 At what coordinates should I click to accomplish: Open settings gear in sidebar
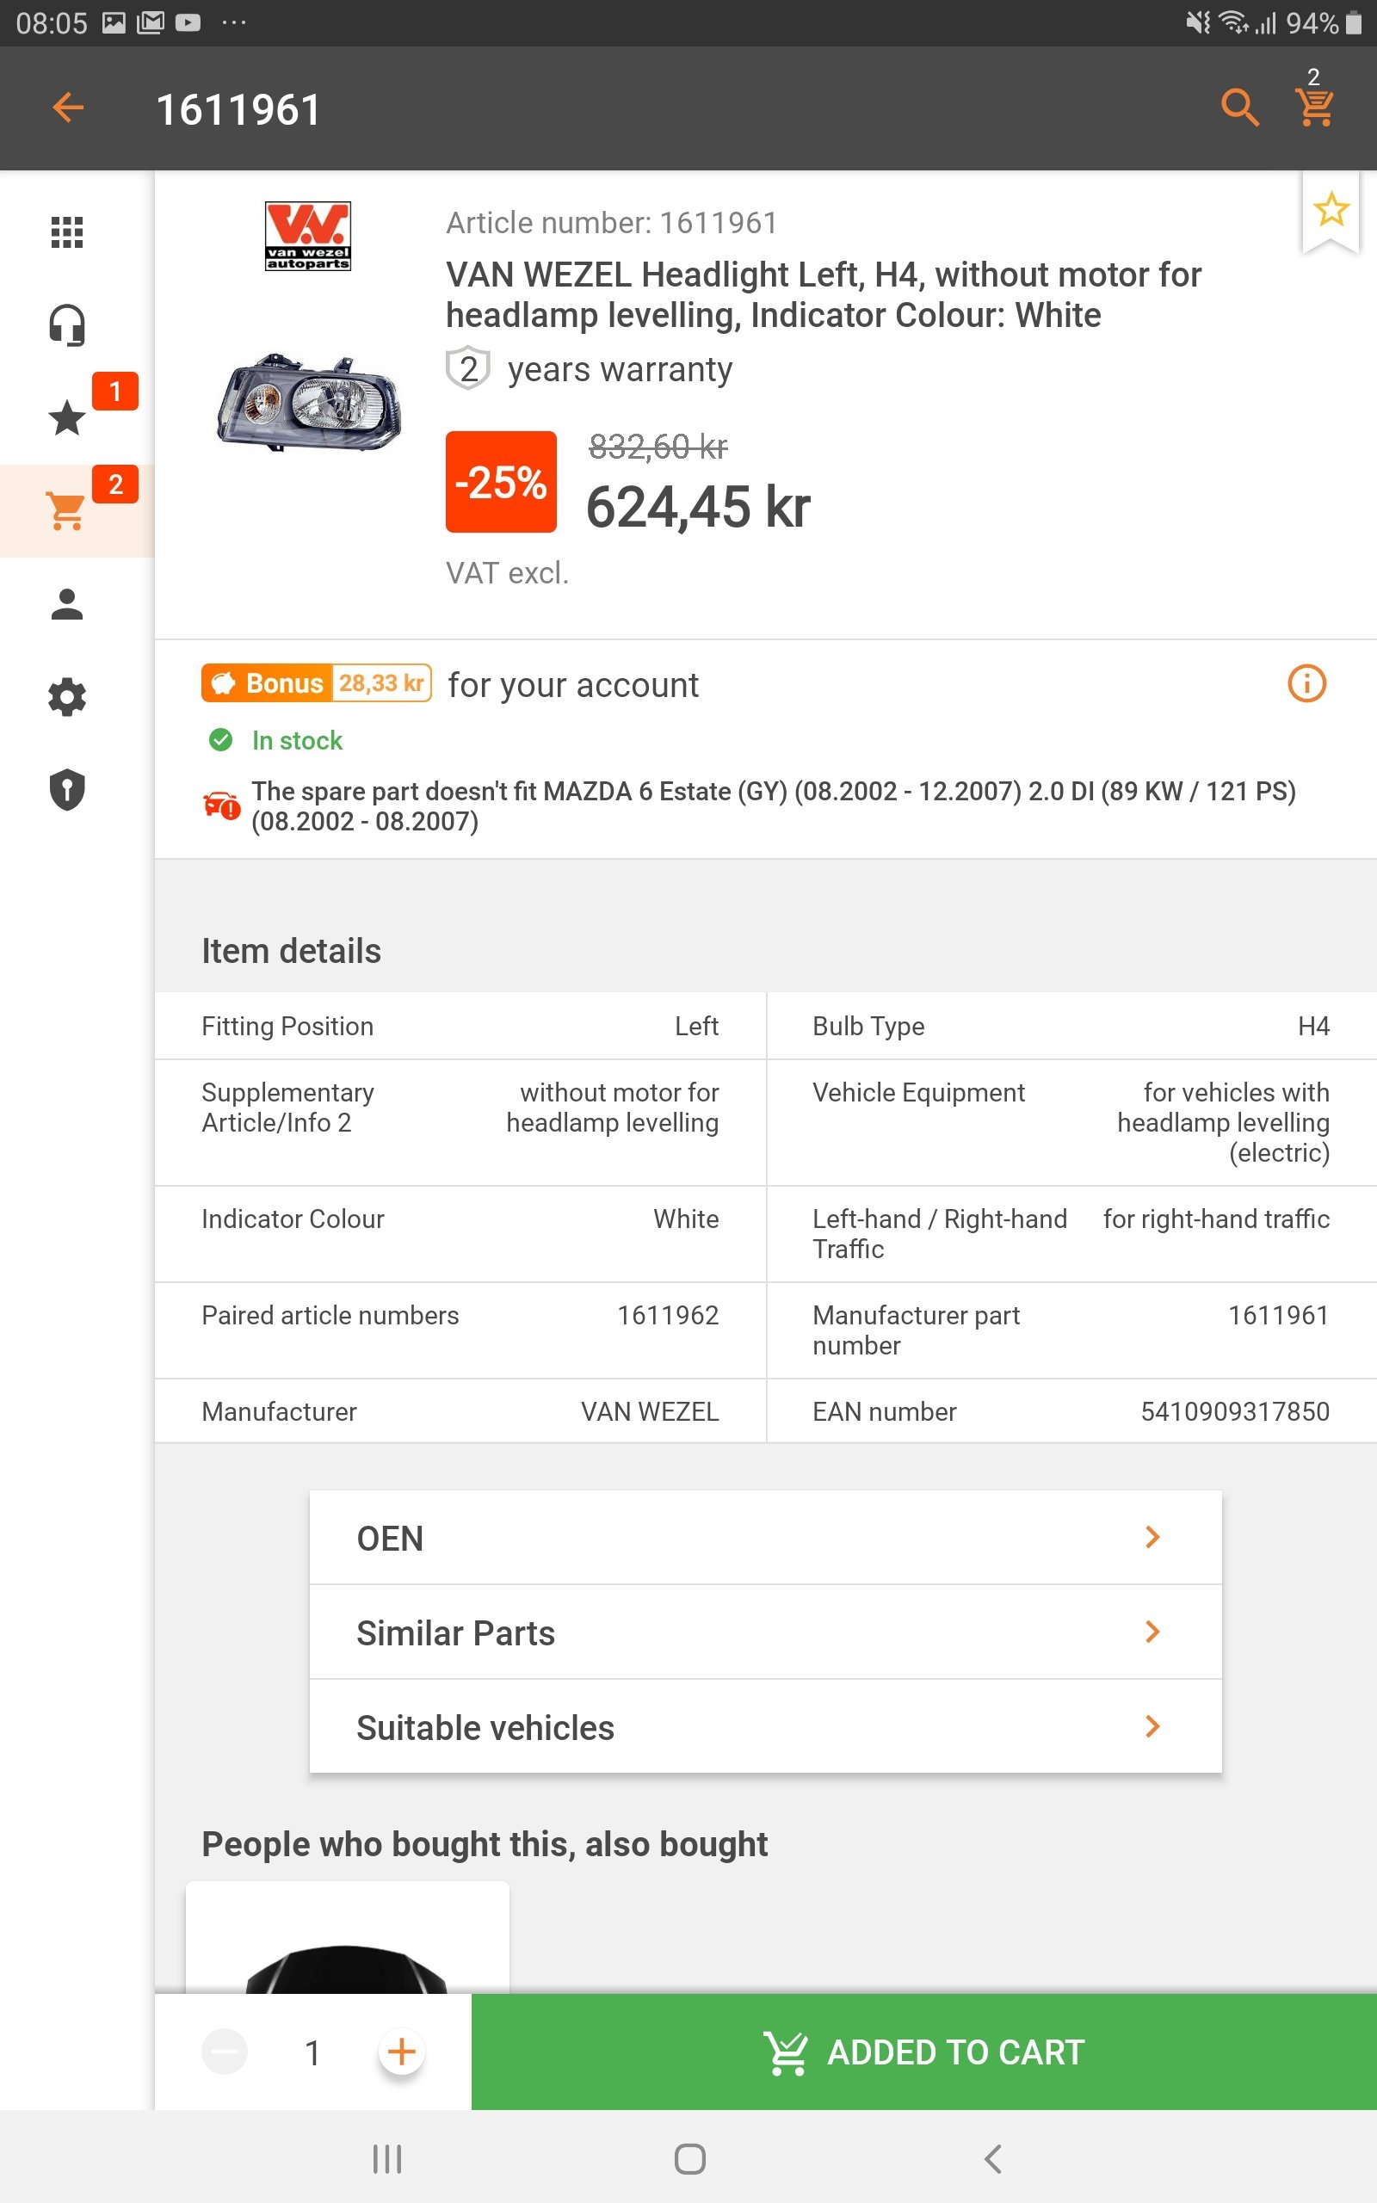click(x=66, y=697)
